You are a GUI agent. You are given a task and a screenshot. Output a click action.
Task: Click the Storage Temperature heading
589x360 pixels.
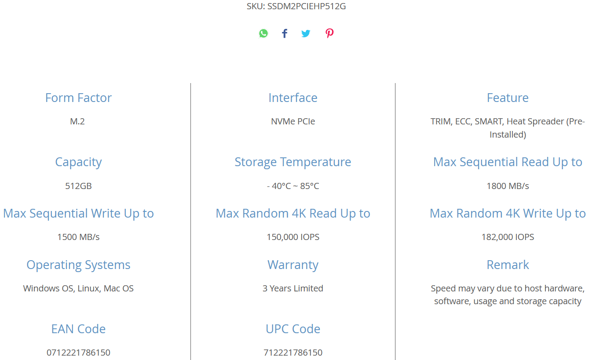point(293,162)
